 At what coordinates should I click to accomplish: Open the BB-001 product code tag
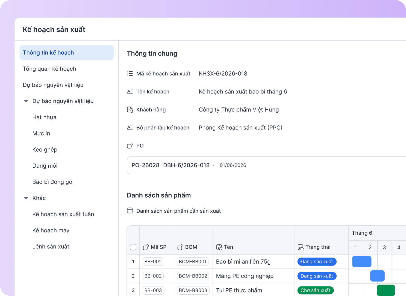(153, 262)
